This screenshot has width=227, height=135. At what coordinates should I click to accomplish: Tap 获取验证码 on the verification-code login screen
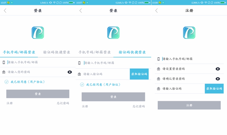pyautogui.click(x=139, y=74)
